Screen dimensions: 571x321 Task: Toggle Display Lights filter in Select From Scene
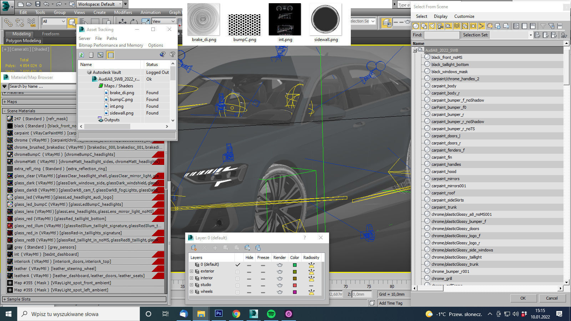coord(432,26)
